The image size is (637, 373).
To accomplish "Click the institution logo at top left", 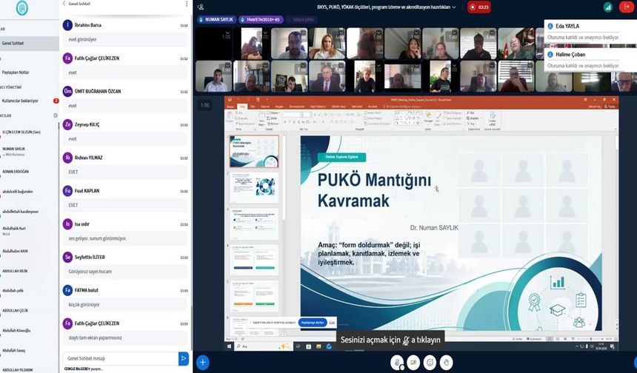I will (x=22, y=7).
